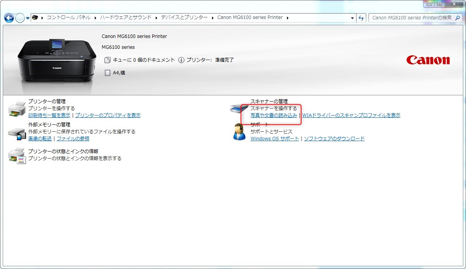Expand arrow after デバイスとプリンター breadcrumb
The height and width of the screenshot is (269, 466).
tap(212, 17)
